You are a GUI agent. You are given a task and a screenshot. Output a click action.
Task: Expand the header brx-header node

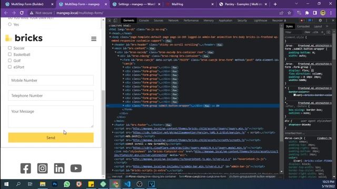(113, 45)
